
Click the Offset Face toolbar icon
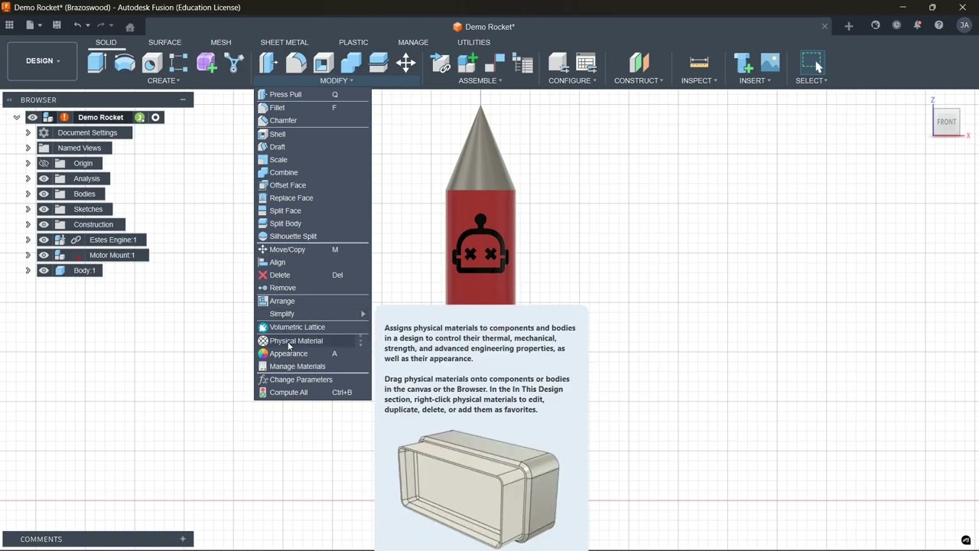(x=379, y=63)
